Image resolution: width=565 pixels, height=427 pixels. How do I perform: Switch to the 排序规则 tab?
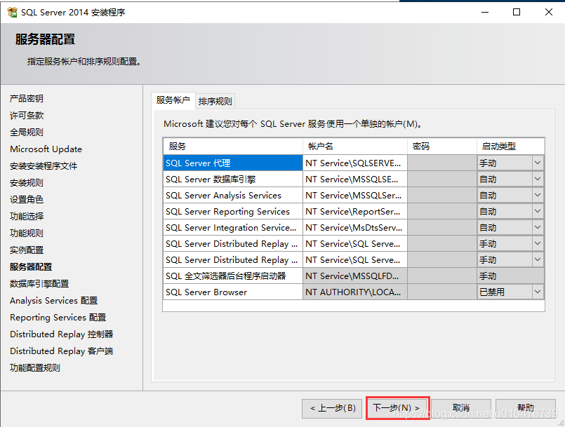[215, 101]
